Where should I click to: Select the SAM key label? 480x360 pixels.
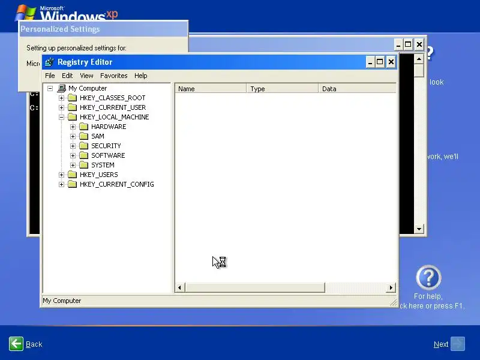[98, 136]
